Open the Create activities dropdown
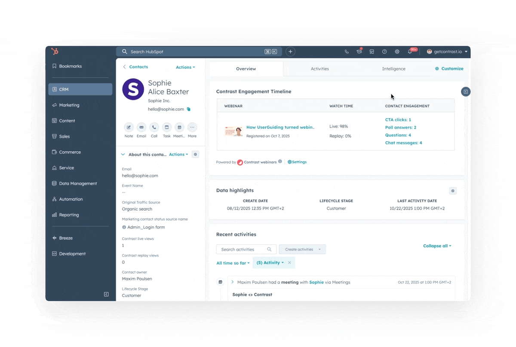Viewport: 516px width, 347px height. point(302,249)
